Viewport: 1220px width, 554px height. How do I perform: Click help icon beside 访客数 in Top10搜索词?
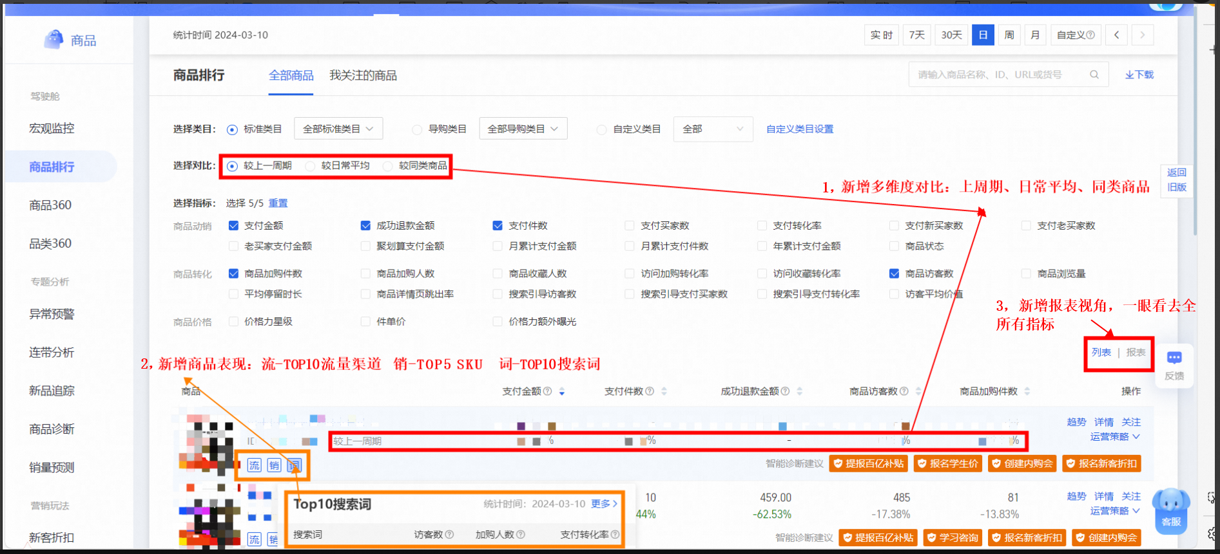[449, 535]
